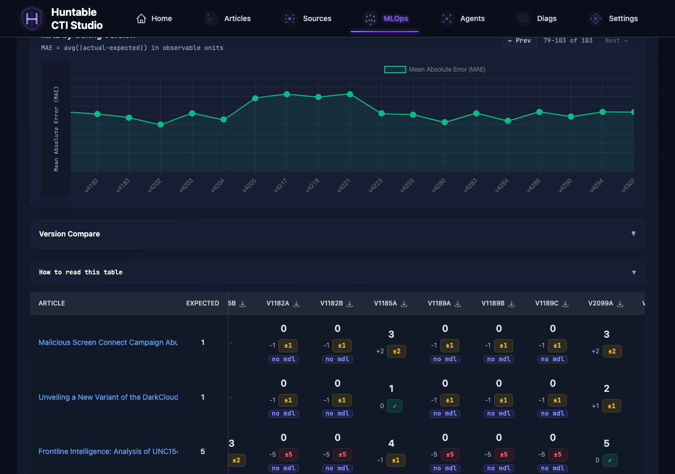Open the Unveiling a New Variant of DarkCloud article

point(108,397)
